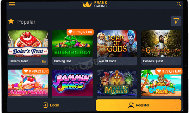Click the Popular star icon
The height and width of the screenshot is (113, 189).
tap(11, 21)
